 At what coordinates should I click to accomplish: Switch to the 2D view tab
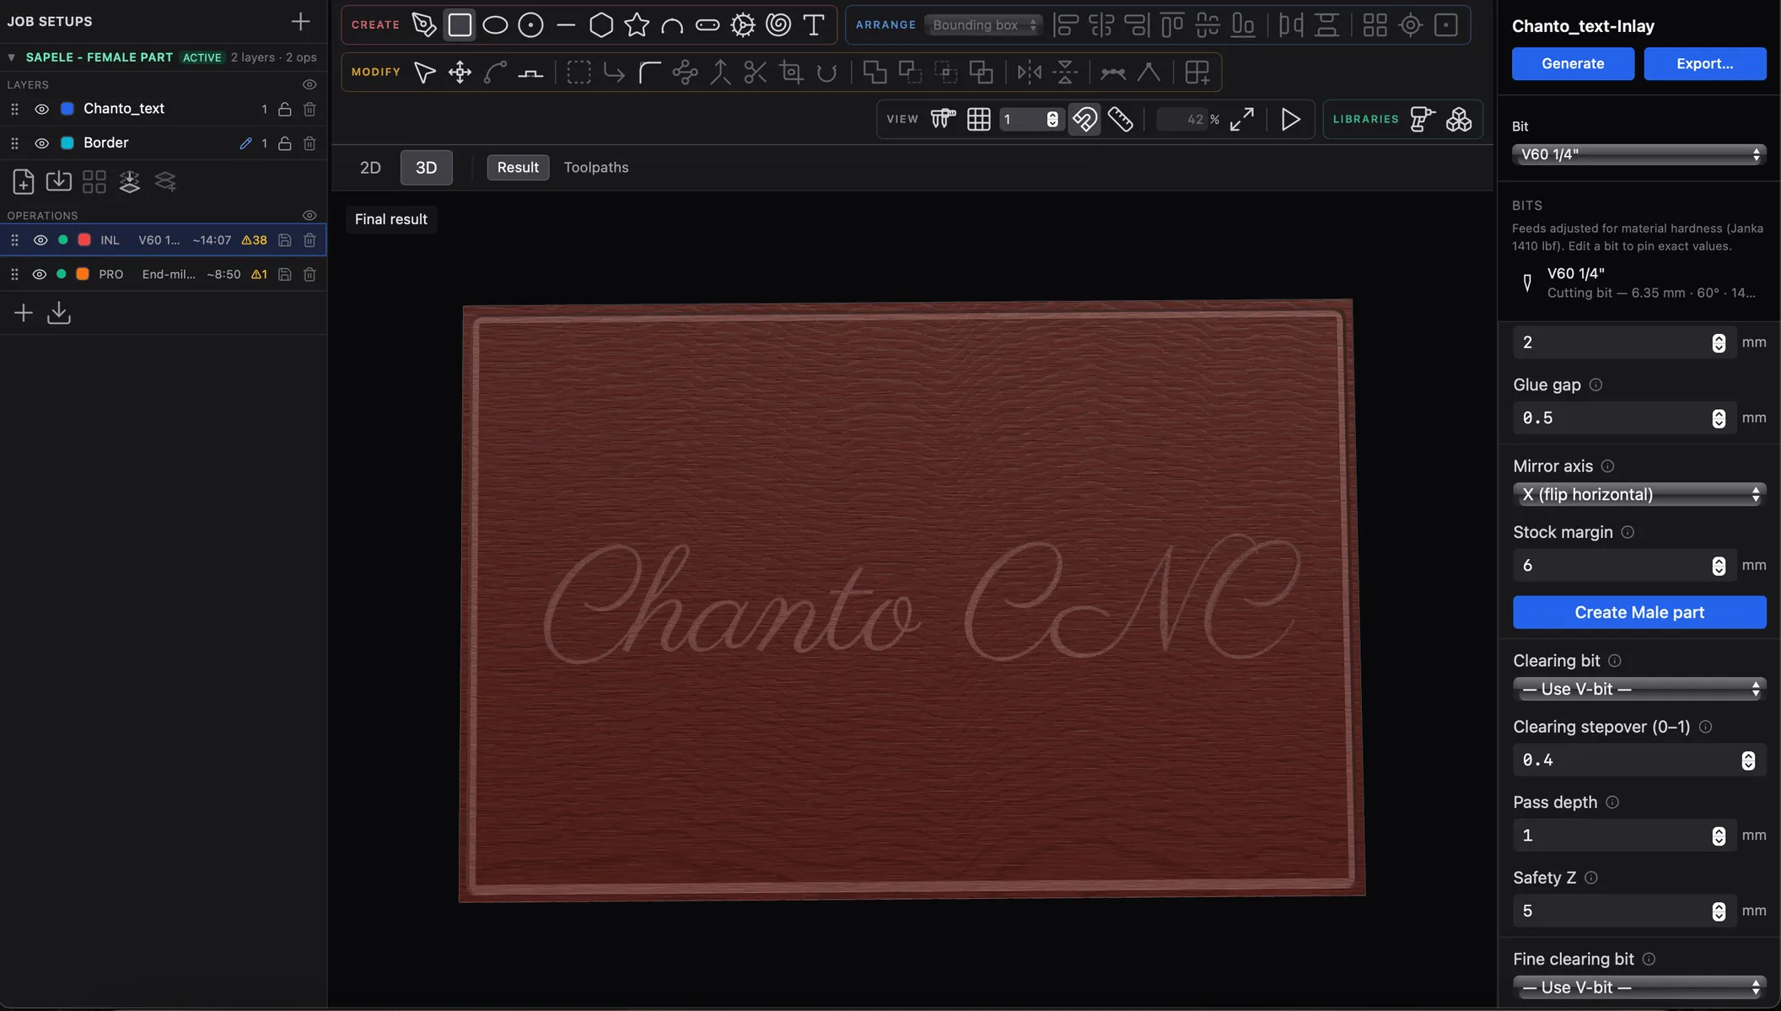tap(370, 168)
